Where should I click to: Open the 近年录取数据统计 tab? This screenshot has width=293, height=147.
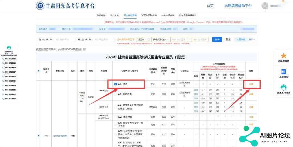click(188, 15)
